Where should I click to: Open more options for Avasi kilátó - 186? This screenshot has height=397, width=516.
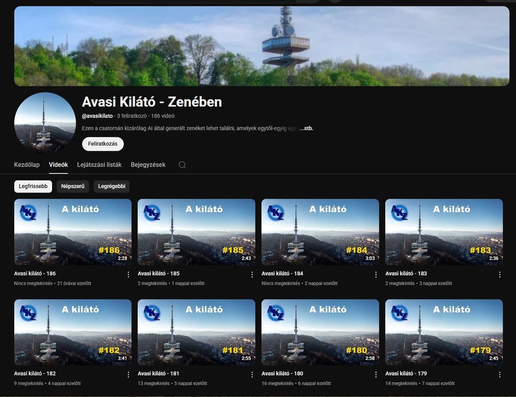[128, 274]
